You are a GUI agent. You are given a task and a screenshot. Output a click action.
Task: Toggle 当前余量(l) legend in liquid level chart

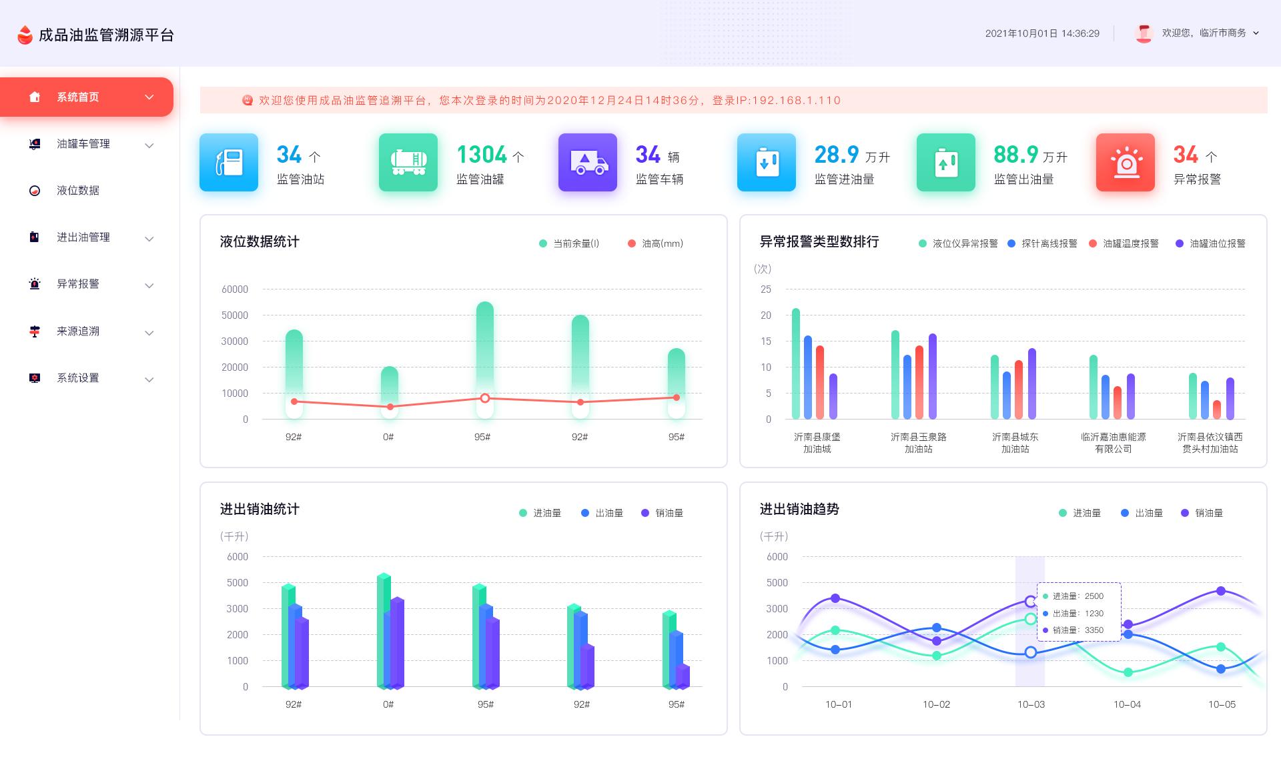pyautogui.click(x=568, y=243)
